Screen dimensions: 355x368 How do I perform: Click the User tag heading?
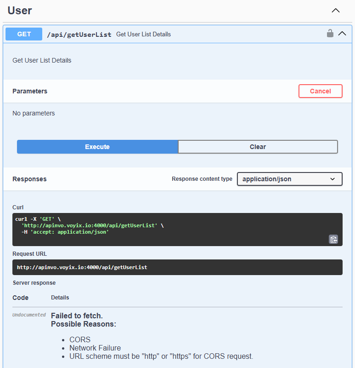20,10
